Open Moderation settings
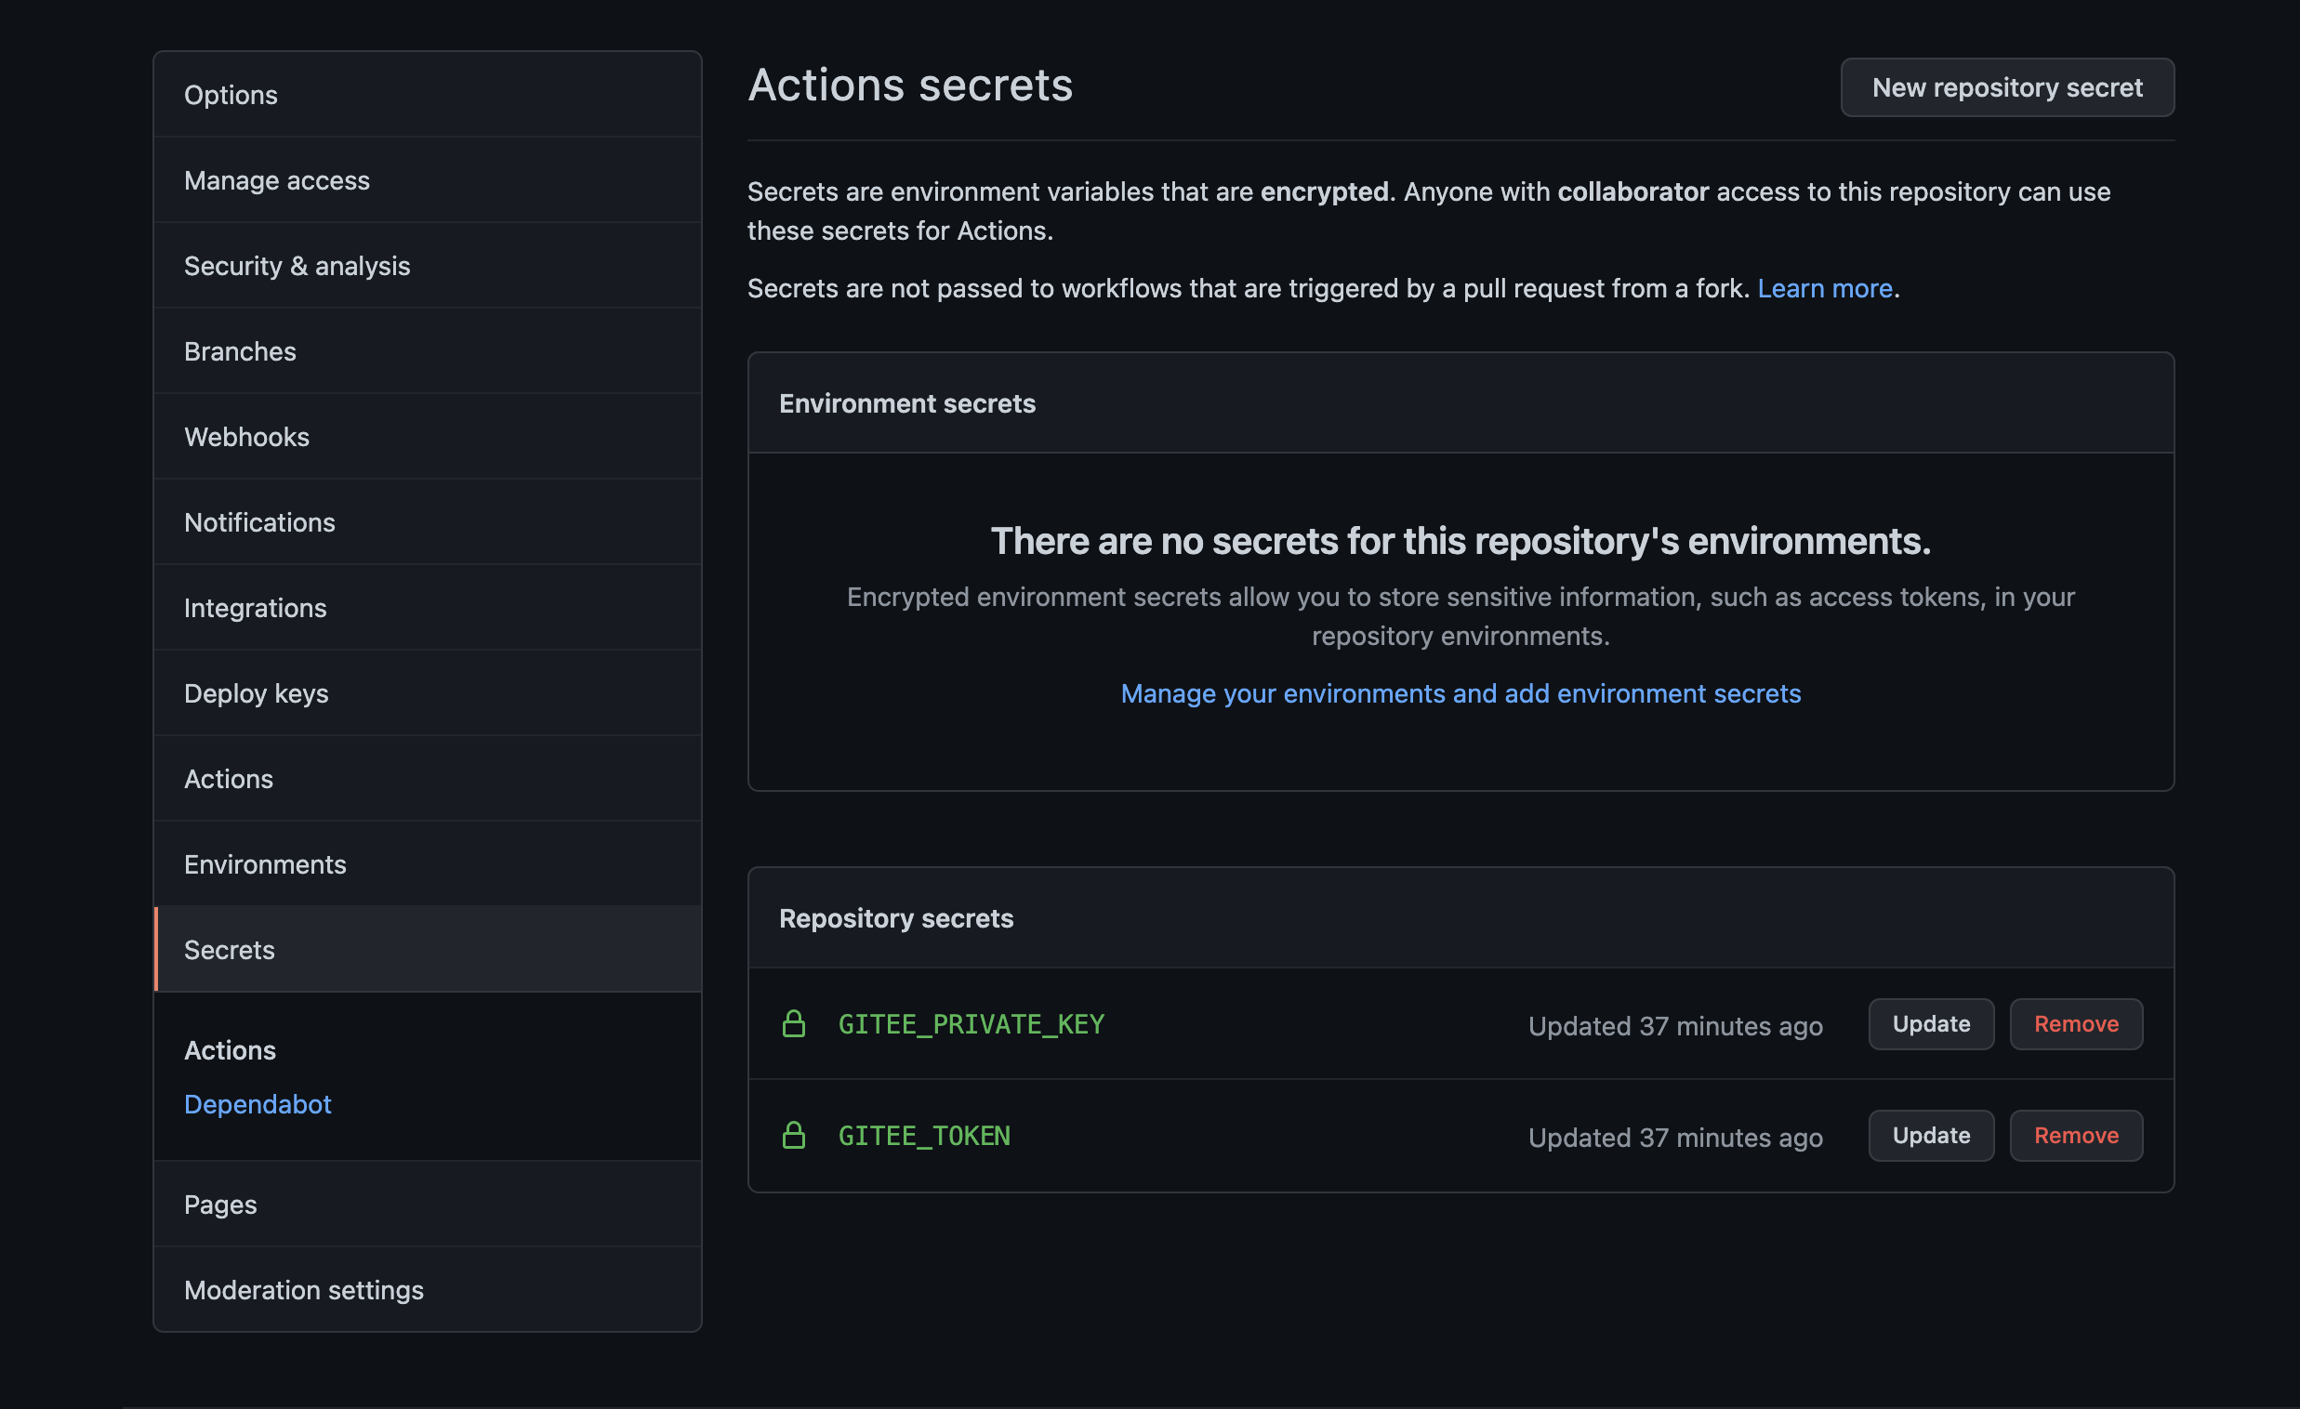 (304, 1289)
